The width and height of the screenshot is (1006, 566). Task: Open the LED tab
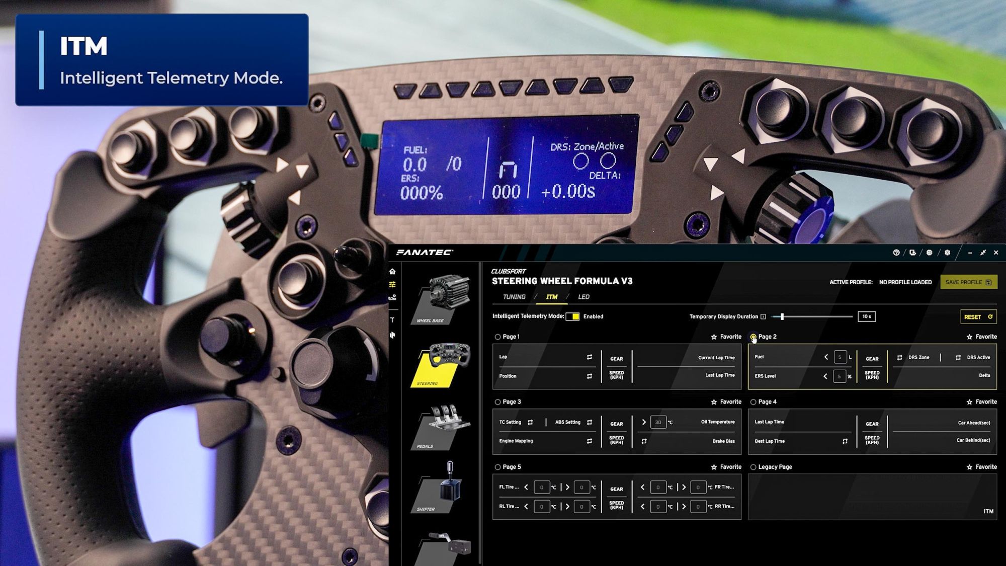coord(583,297)
